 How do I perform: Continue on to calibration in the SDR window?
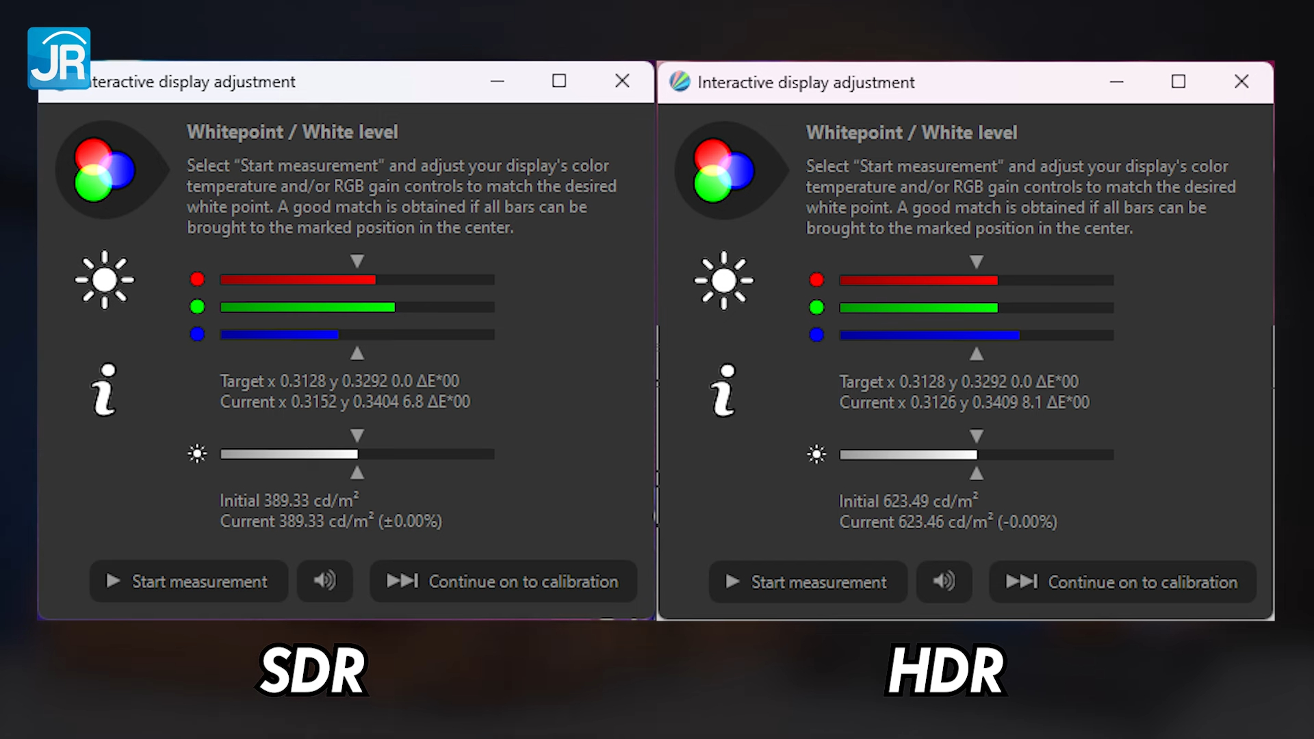[x=503, y=581]
